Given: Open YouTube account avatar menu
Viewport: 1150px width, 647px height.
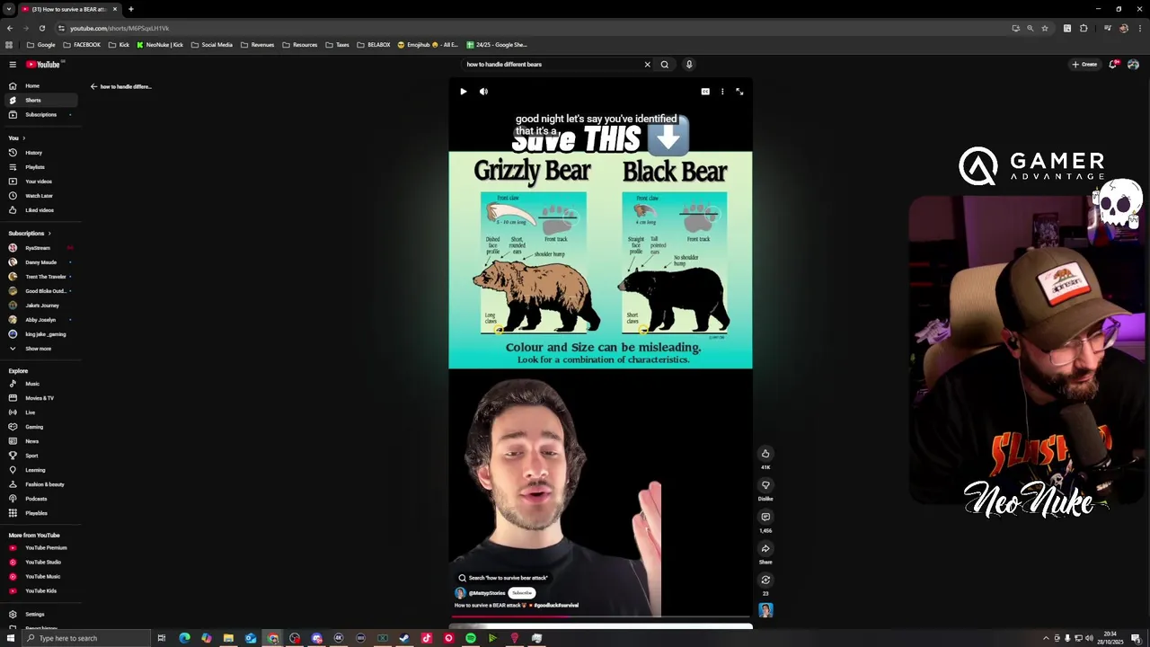Looking at the screenshot, I should [1134, 65].
